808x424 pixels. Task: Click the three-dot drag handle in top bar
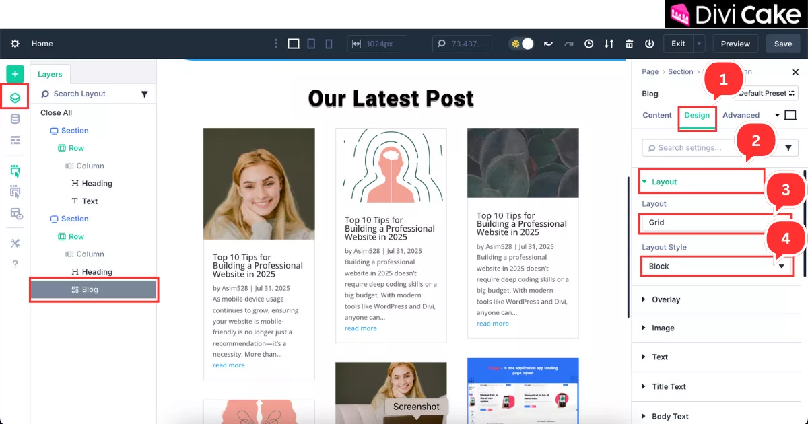(x=275, y=44)
